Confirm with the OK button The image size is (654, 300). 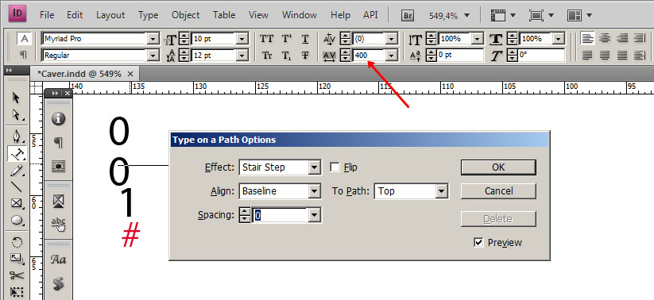(x=498, y=167)
